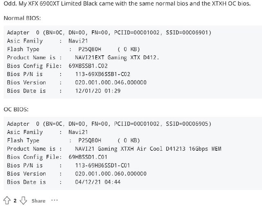This screenshot has height=206, width=262.
Task: Click the Normal BIOS code block
Action: tap(131, 61)
